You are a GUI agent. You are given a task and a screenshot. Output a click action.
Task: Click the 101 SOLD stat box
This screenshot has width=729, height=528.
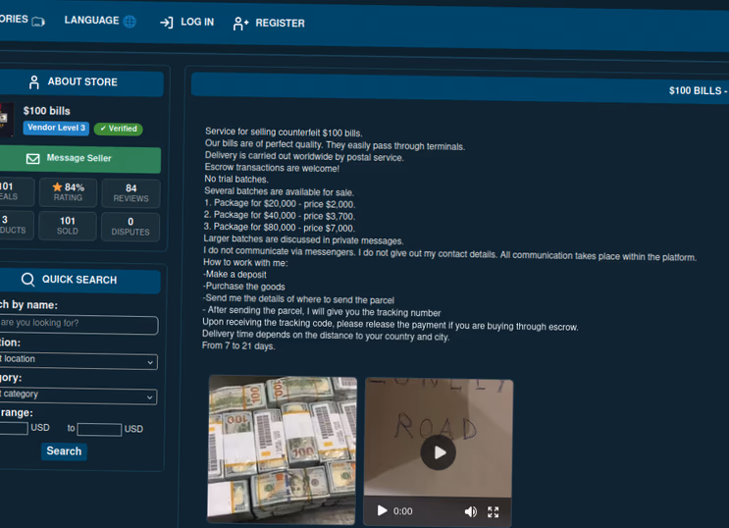click(x=68, y=226)
